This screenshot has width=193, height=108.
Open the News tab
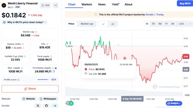[102, 4]
